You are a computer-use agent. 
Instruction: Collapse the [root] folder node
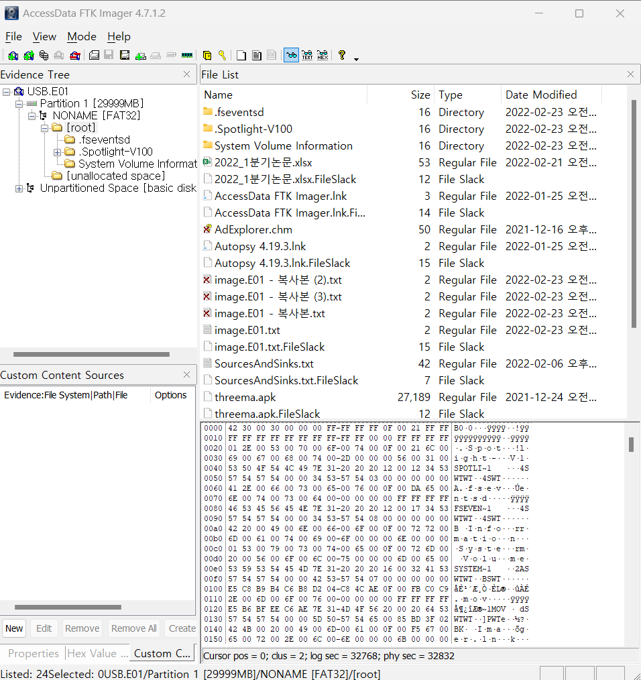pyautogui.click(x=45, y=128)
